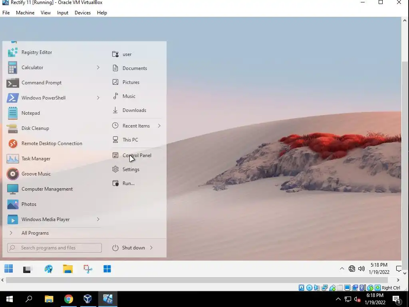The height and width of the screenshot is (307, 409).
Task: Open host taskbar search magnifier
Action: click(x=29, y=299)
